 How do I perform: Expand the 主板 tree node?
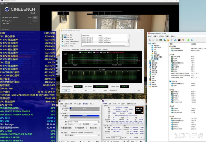148,61
